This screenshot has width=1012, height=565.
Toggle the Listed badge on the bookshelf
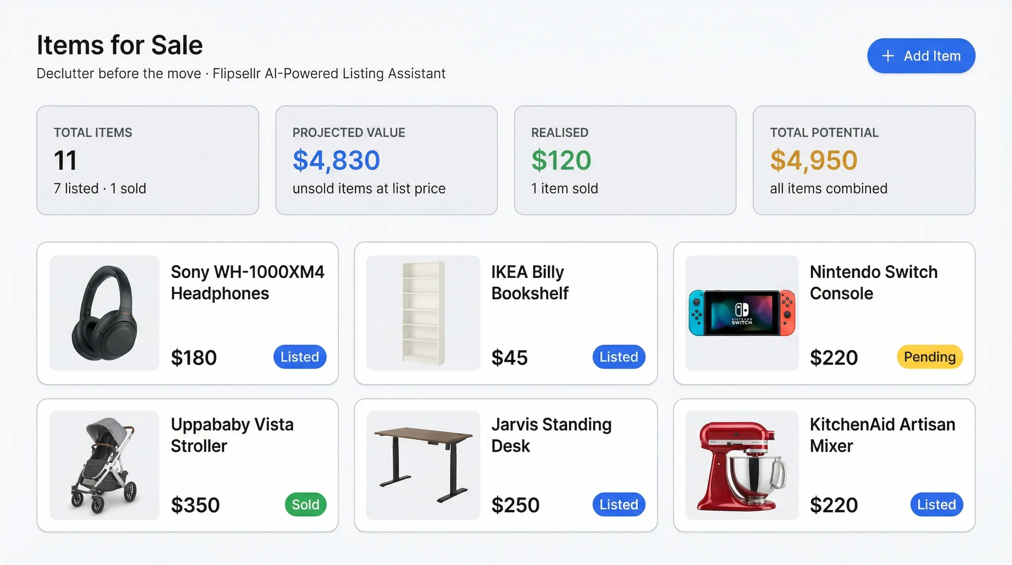coord(619,357)
